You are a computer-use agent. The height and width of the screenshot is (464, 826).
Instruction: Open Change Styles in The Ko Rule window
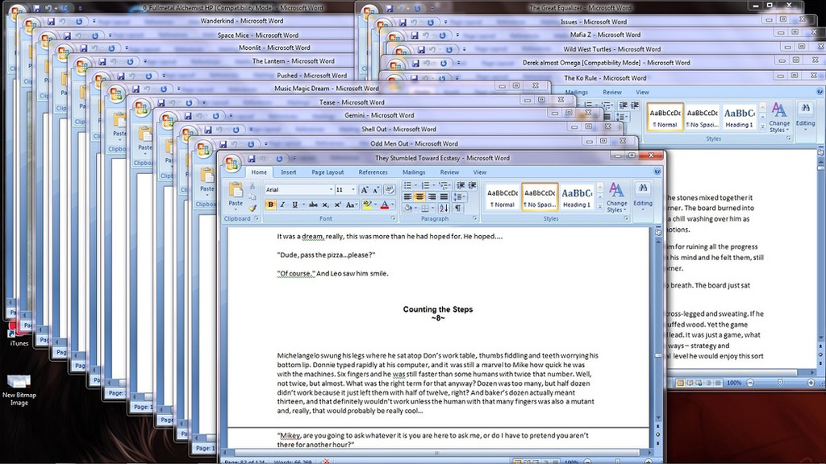pos(779,118)
